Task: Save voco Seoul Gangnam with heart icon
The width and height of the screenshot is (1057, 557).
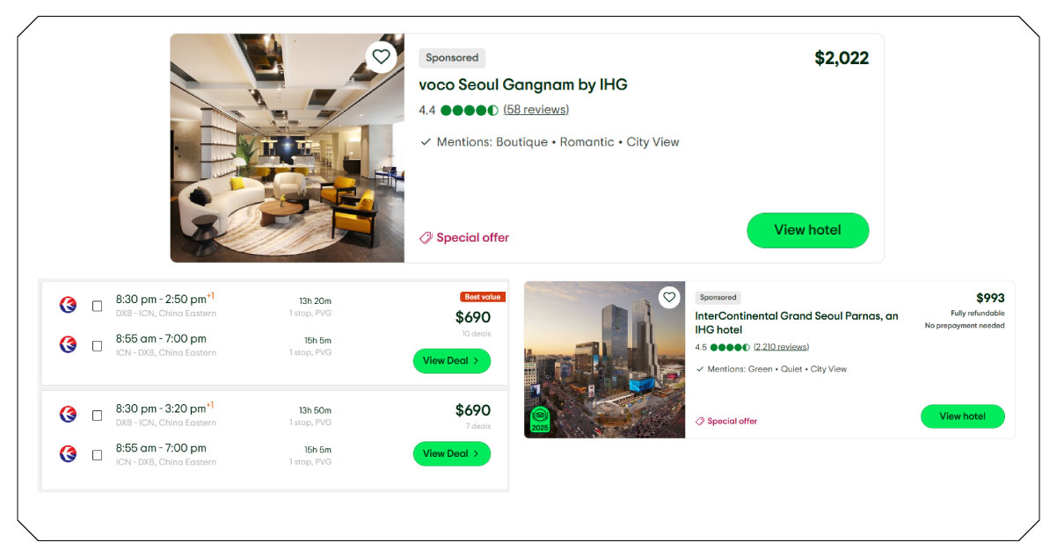Action: pyautogui.click(x=381, y=57)
